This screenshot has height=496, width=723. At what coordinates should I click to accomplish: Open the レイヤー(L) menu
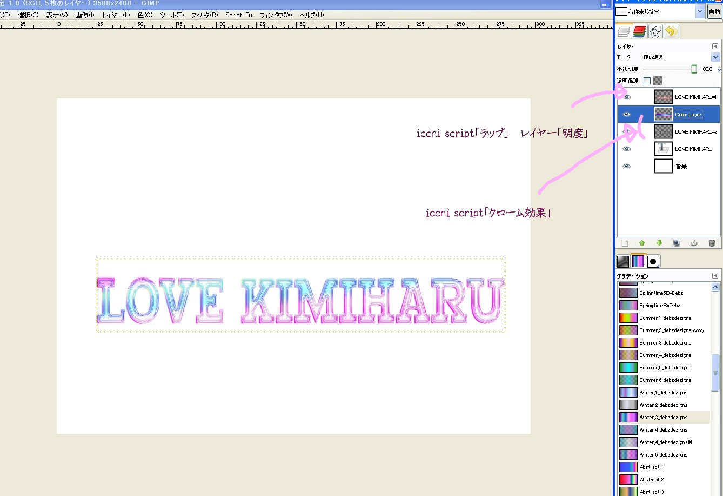116,15
